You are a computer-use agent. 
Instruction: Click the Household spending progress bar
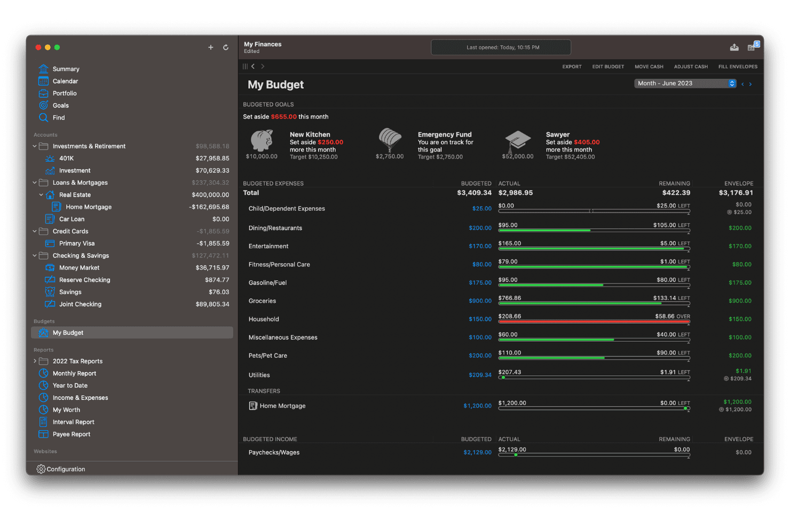pos(594,321)
